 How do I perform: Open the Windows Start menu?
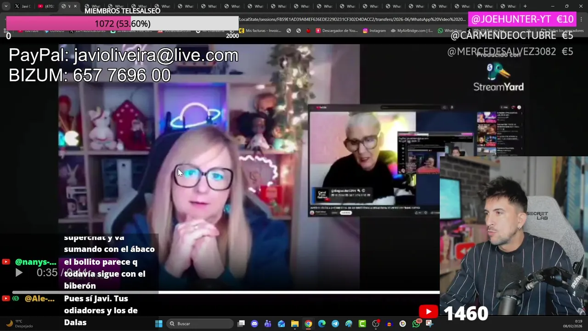158,324
